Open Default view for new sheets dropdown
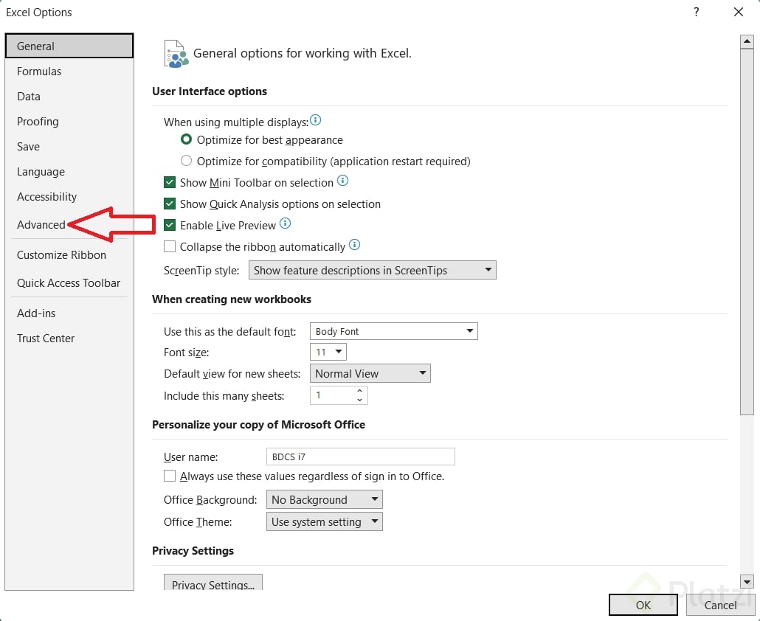The height and width of the screenshot is (621, 760). coord(370,373)
